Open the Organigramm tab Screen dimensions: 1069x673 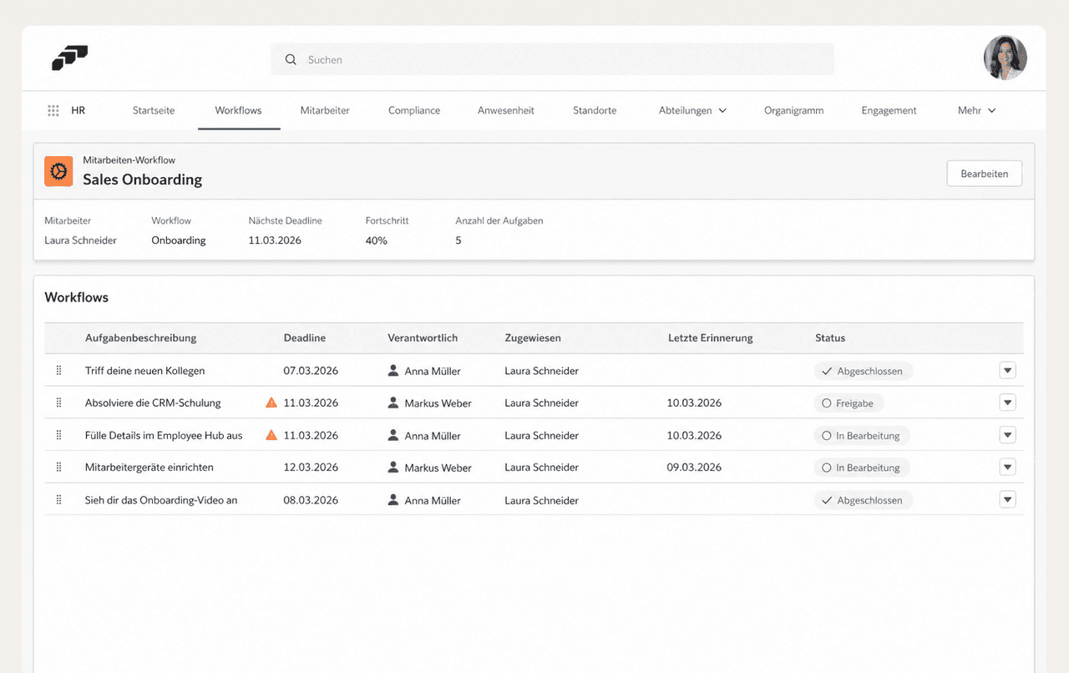pos(793,110)
